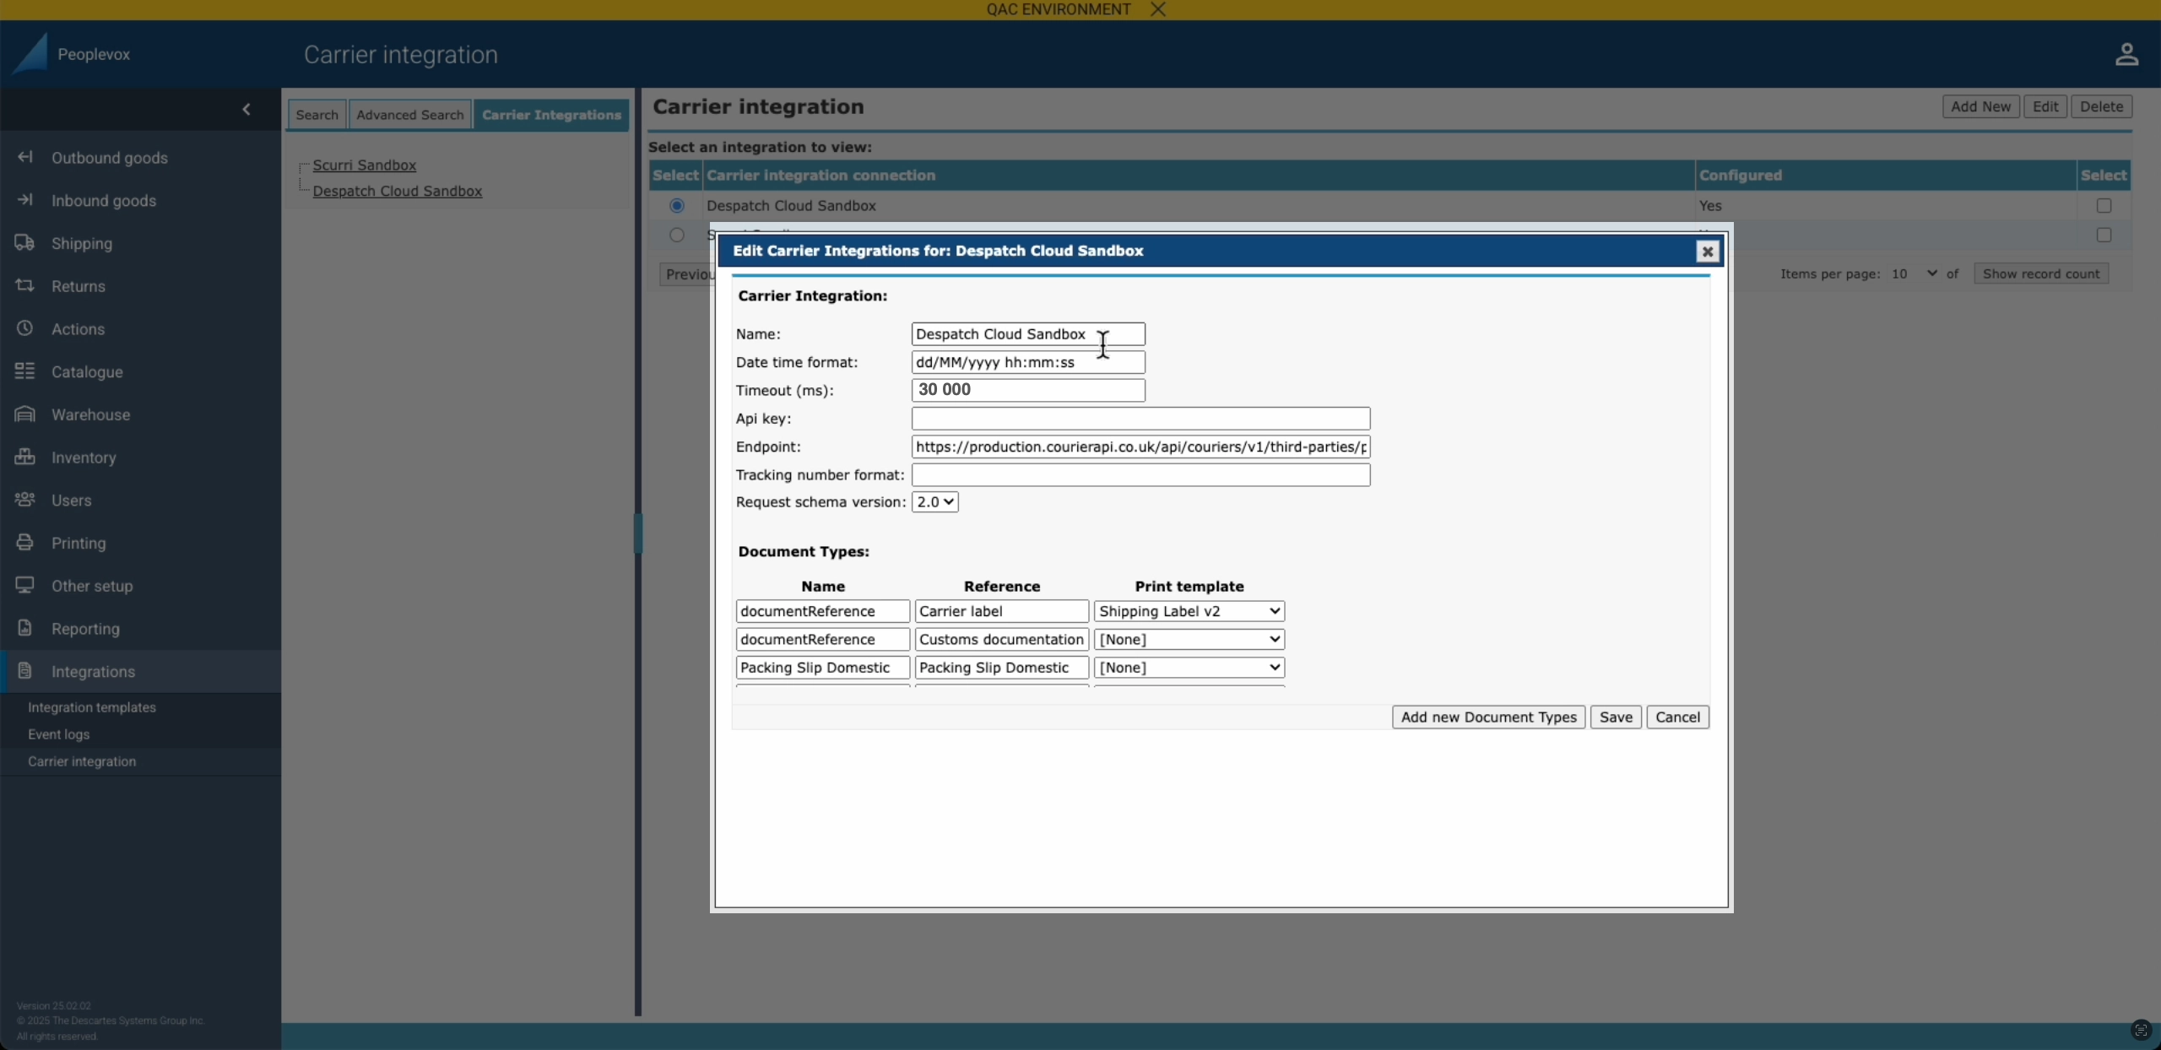This screenshot has height=1050, width=2161.
Task: Select the Despatch Cloud Sandbox radio button
Action: click(676, 205)
